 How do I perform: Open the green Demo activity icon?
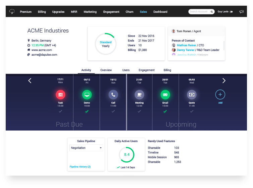pos(87,95)
